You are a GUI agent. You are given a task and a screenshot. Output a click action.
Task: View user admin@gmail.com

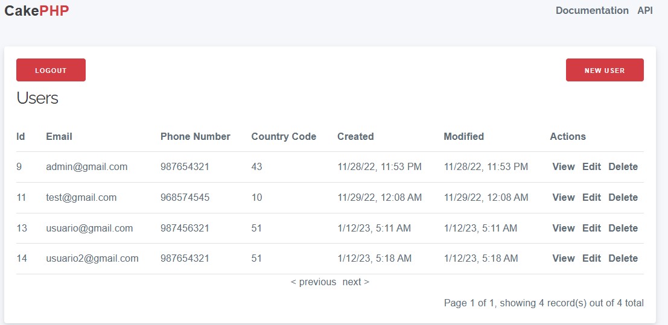(x=563, y=167)
